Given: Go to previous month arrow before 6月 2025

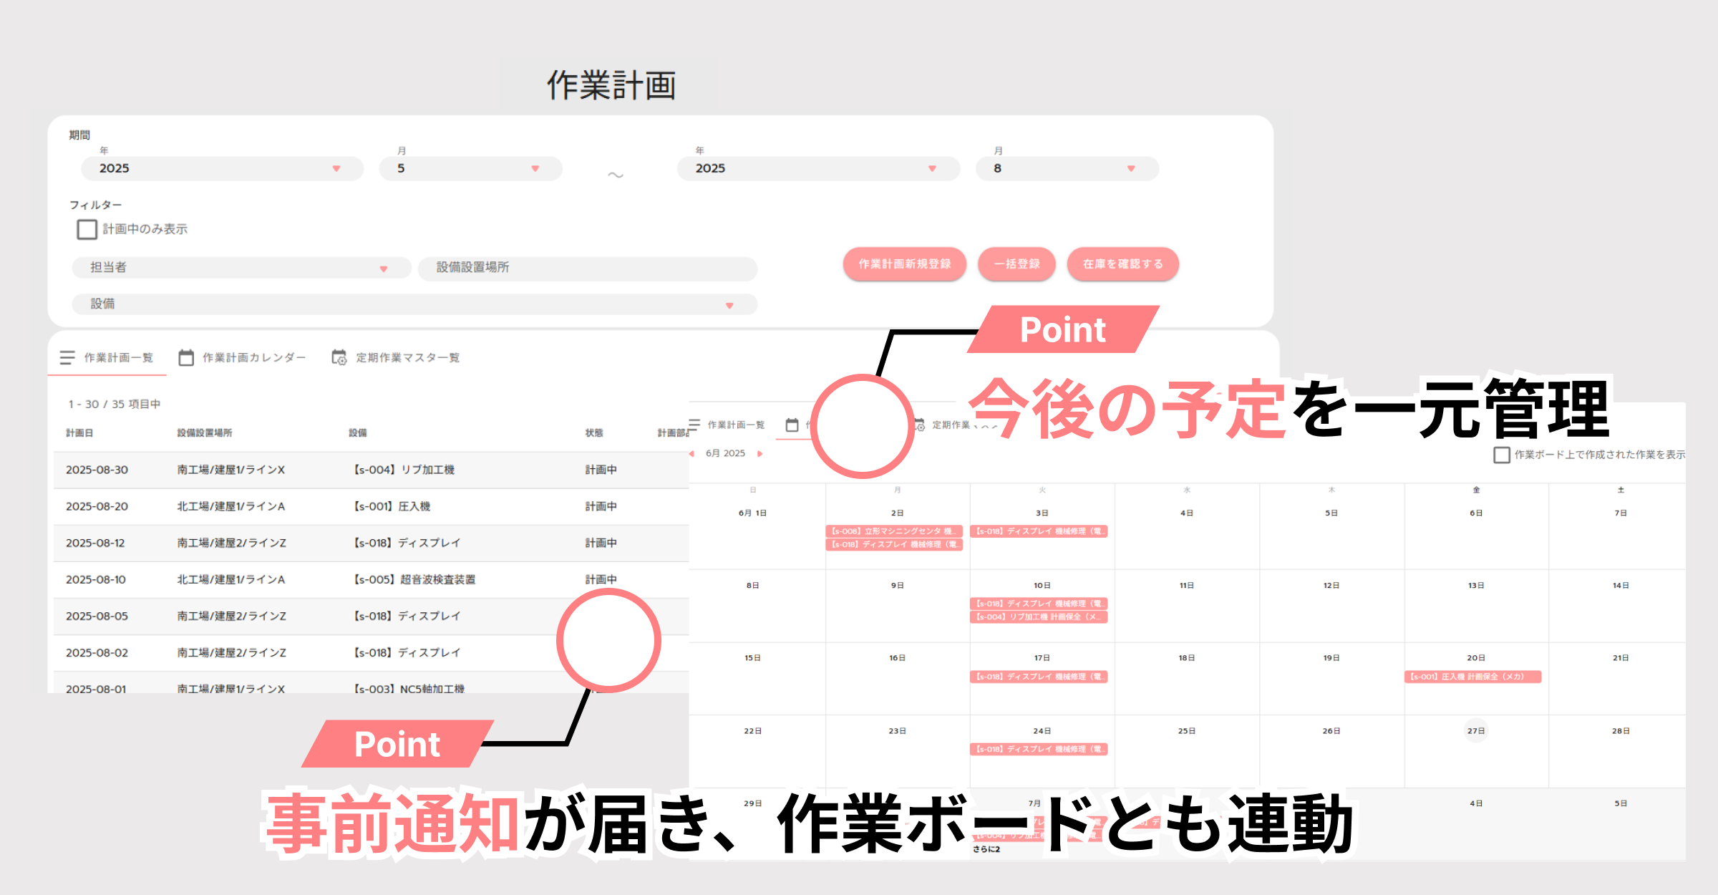Looking at the screenshot, I should tap(692, 453).
